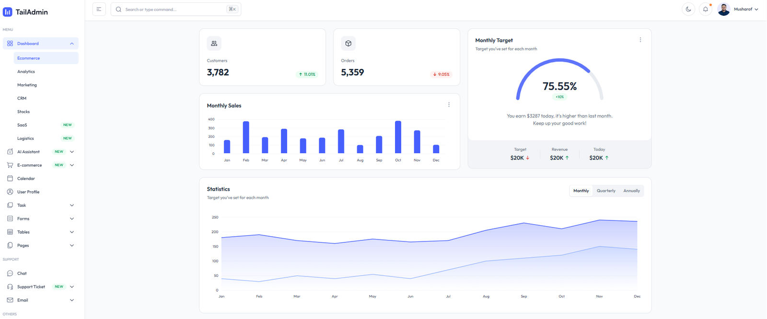Viewport: 767px width, 319px height.
Task: Click the Revenue up arrow icon
Action: click(567, 158)
